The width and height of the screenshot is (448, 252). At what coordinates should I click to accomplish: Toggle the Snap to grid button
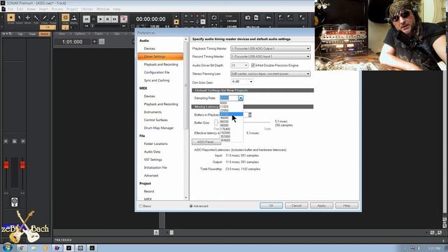[65, 18]
